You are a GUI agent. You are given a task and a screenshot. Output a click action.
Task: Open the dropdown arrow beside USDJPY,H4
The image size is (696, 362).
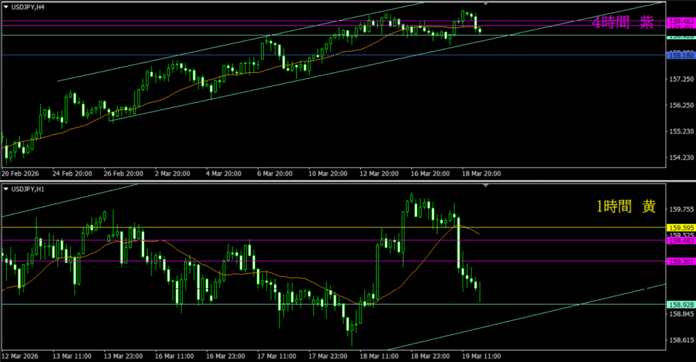6,7
